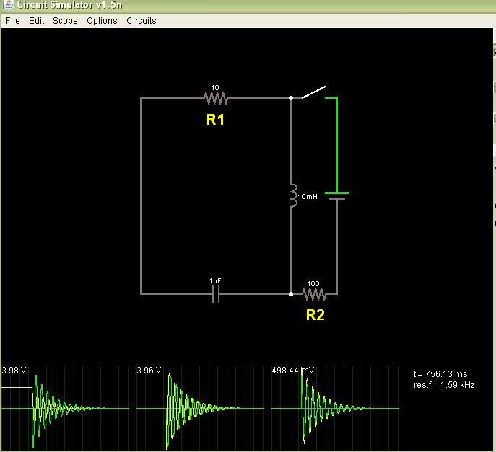Click the 3.98 V scope waveform
This screenshot has width=496, height=452.
[x=65, y=409]
